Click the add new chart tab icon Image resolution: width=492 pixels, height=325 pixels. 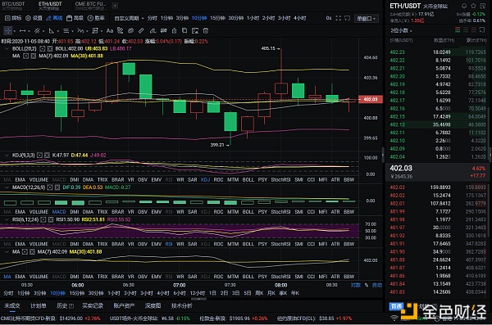115,6
